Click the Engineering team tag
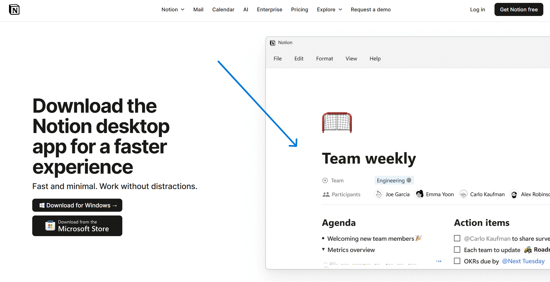 (x=394, y=180)
